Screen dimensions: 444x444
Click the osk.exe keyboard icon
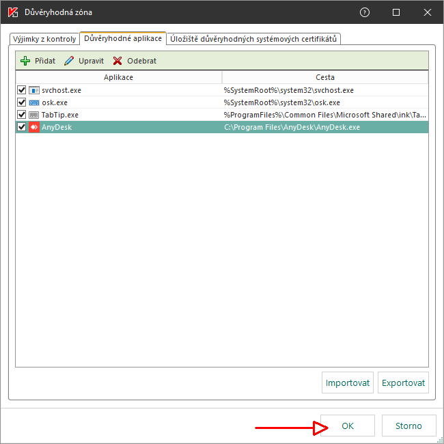pos(34,102)
